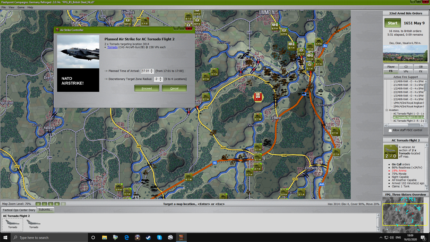430x242 pixels.
Task: Click the red enemy unit counter on map
Action: 258,97
